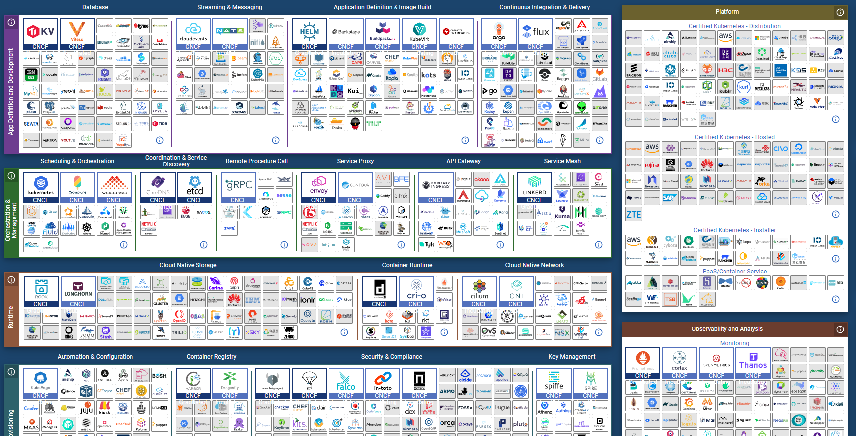
Task: Open the Thanos monitoring card
Action: point(753,363)
